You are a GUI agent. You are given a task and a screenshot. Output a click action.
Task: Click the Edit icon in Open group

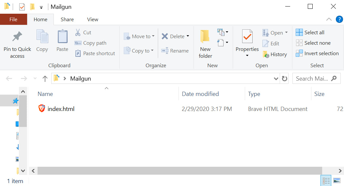[x=265, y=43]
